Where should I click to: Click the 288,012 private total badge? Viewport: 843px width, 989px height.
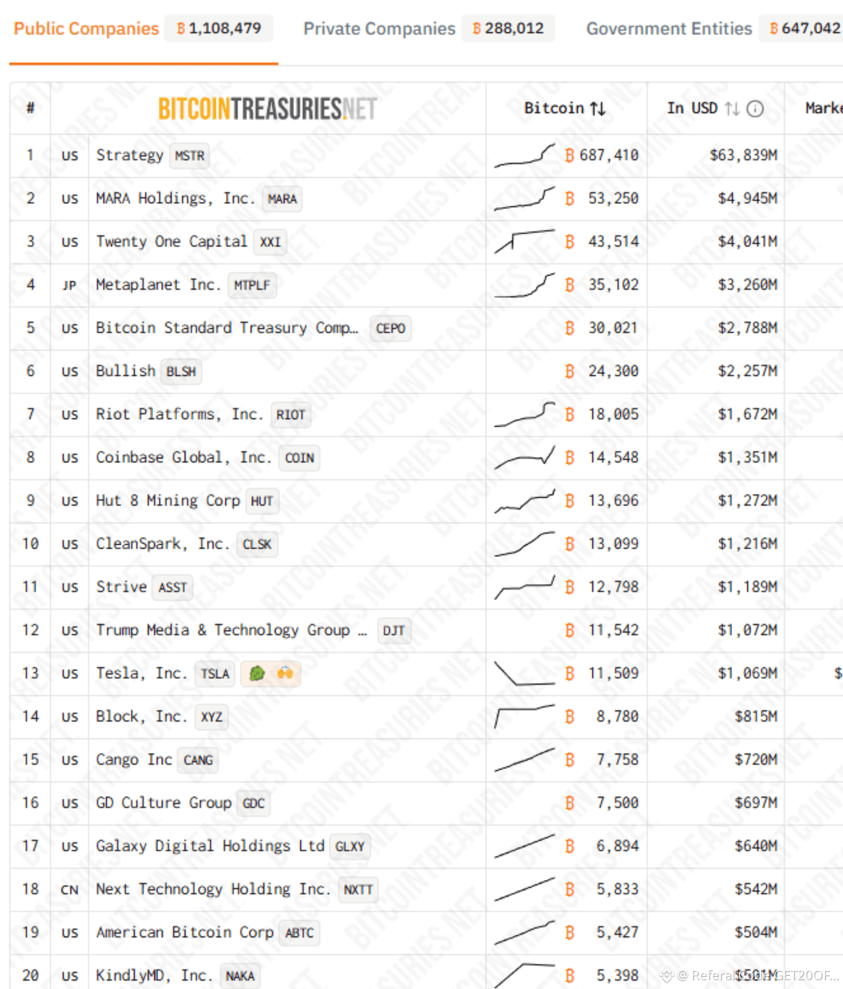click(x=508, y=28)
